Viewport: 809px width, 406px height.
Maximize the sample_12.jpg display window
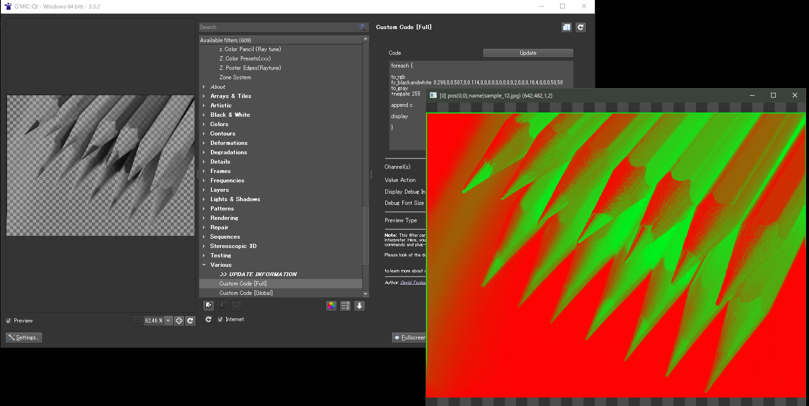[773, 95]
